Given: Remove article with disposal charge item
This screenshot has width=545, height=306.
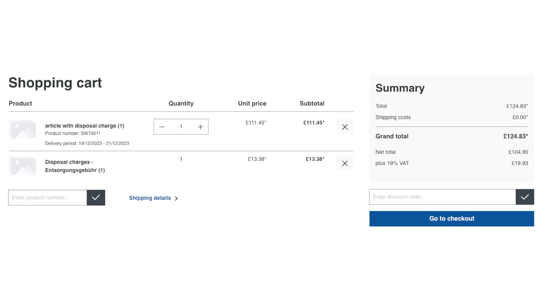Looking at the screenshot, I should click(345, 127).
